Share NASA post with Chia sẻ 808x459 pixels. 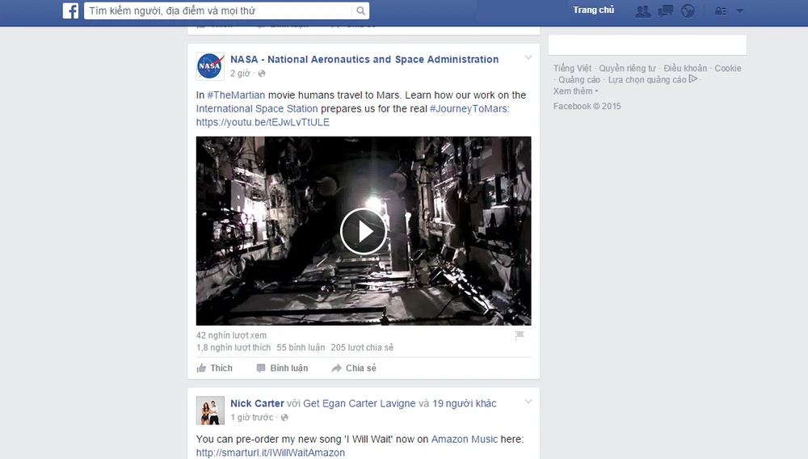pyautogui.click(x=354, y=368)
